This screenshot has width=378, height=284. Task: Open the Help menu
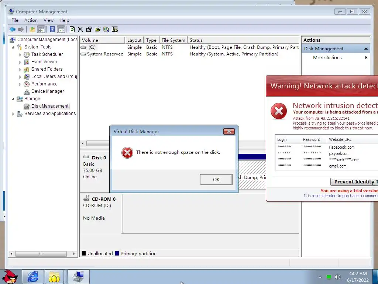tap(64, 20)
